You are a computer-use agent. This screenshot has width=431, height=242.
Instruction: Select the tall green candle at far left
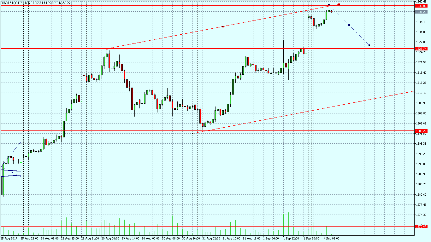point(3,180)
